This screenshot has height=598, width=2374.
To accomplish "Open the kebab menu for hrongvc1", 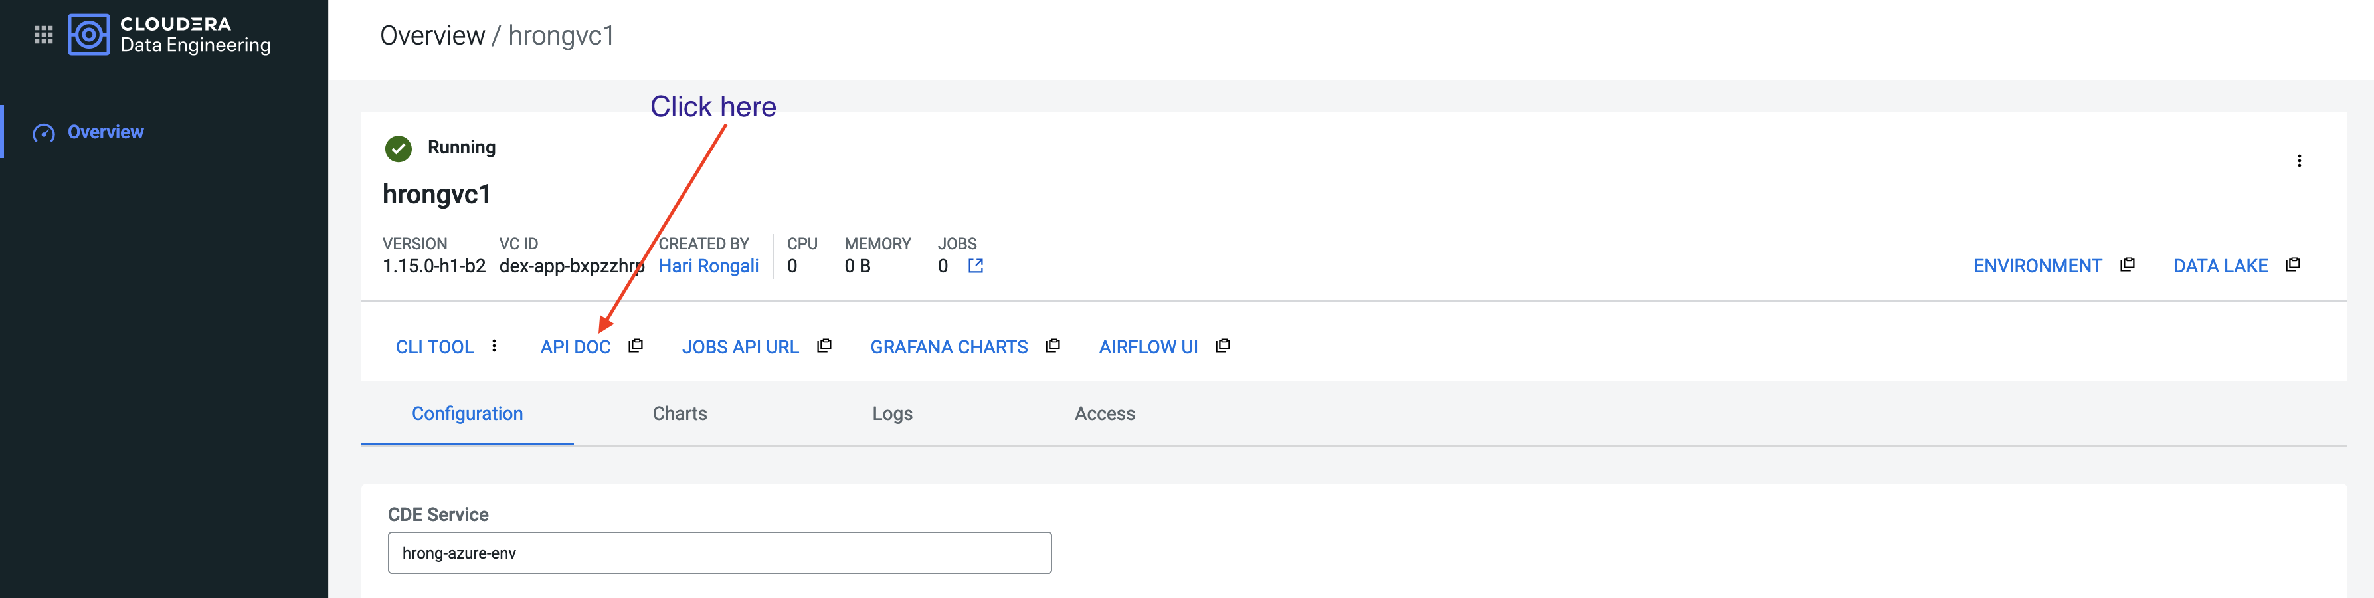I will (2300, 159).
